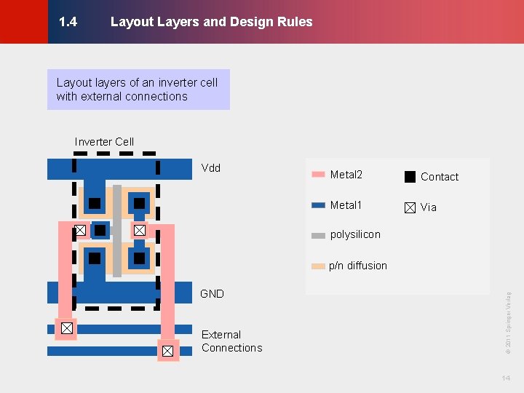Click the 'Inverter Cell' label
The image size is (524, 393).
click(x=104, y=142)
